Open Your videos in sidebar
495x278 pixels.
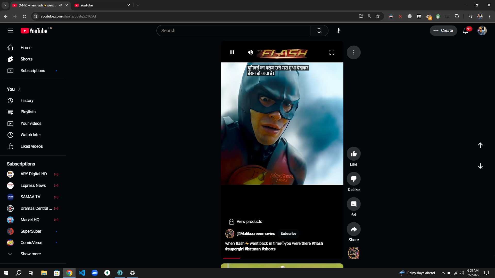tap(33, 124)
